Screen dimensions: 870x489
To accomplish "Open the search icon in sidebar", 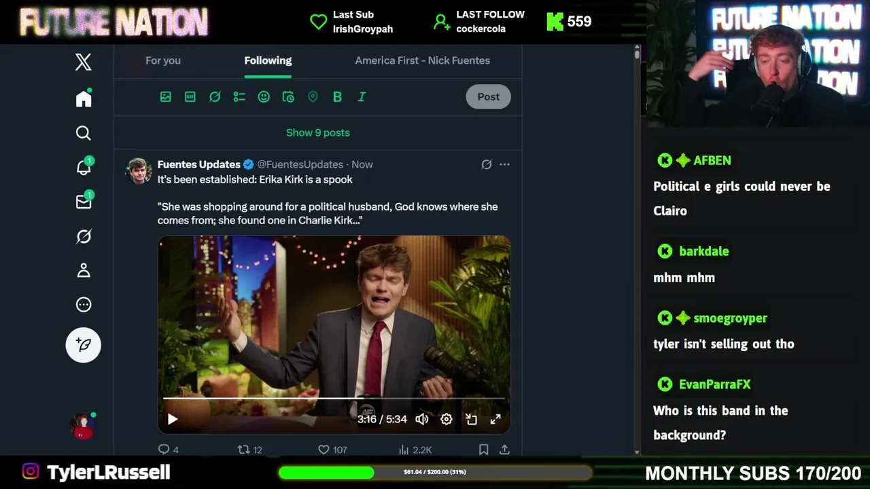I will (x=84, y=133).
